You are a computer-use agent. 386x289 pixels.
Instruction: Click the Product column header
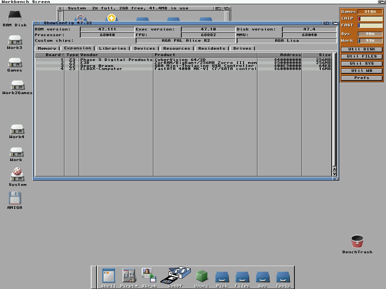(205, 55)
